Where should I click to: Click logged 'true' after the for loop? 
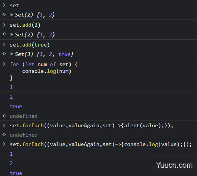16,106
